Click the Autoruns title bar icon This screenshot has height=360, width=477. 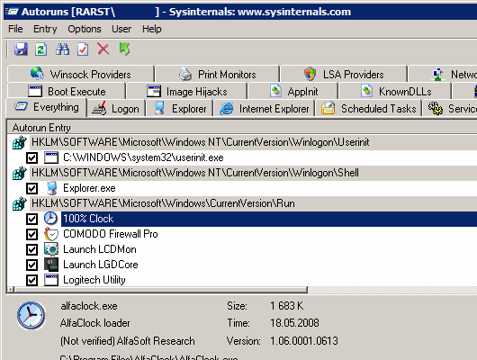[x=12, y=12]
